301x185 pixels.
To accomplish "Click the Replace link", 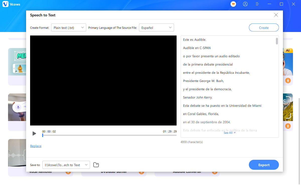I will click(x=36, y=146).
